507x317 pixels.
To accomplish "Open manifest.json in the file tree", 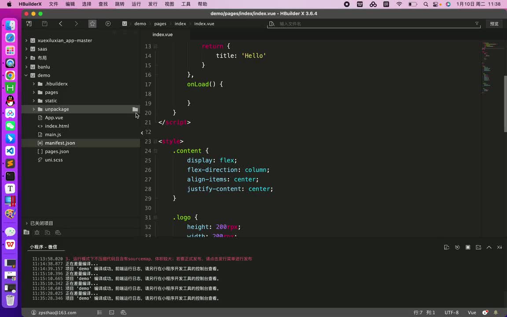I will [60, 143].
